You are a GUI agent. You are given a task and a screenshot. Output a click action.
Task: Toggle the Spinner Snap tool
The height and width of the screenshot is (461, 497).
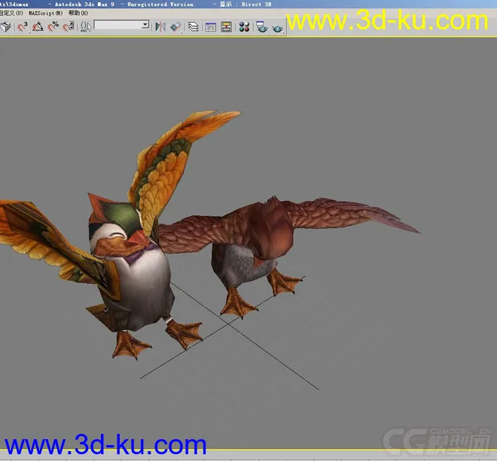(69, 26)
